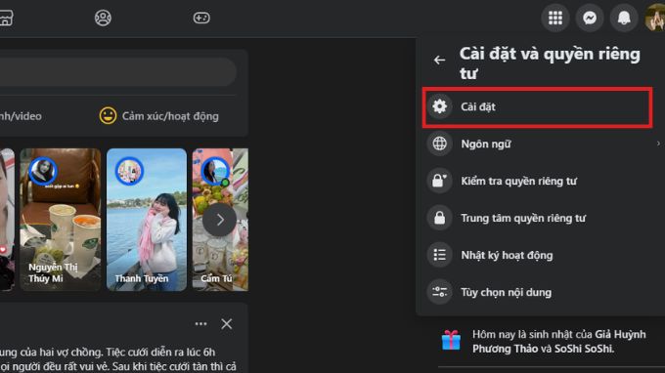Click the lock icon for Trung tâm quyền riêng tư
Screen dimensions: 665x373
[439, 218]
